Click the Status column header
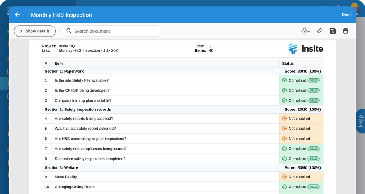Screen dimensions: 365x194 pyautogui.click(x=288, y=64)
